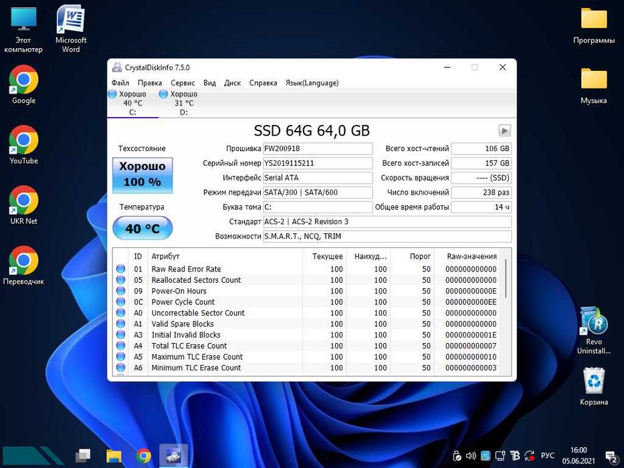Open File Explorer from the taskbar
Screen dimensions: 624x468
(114, 455)
